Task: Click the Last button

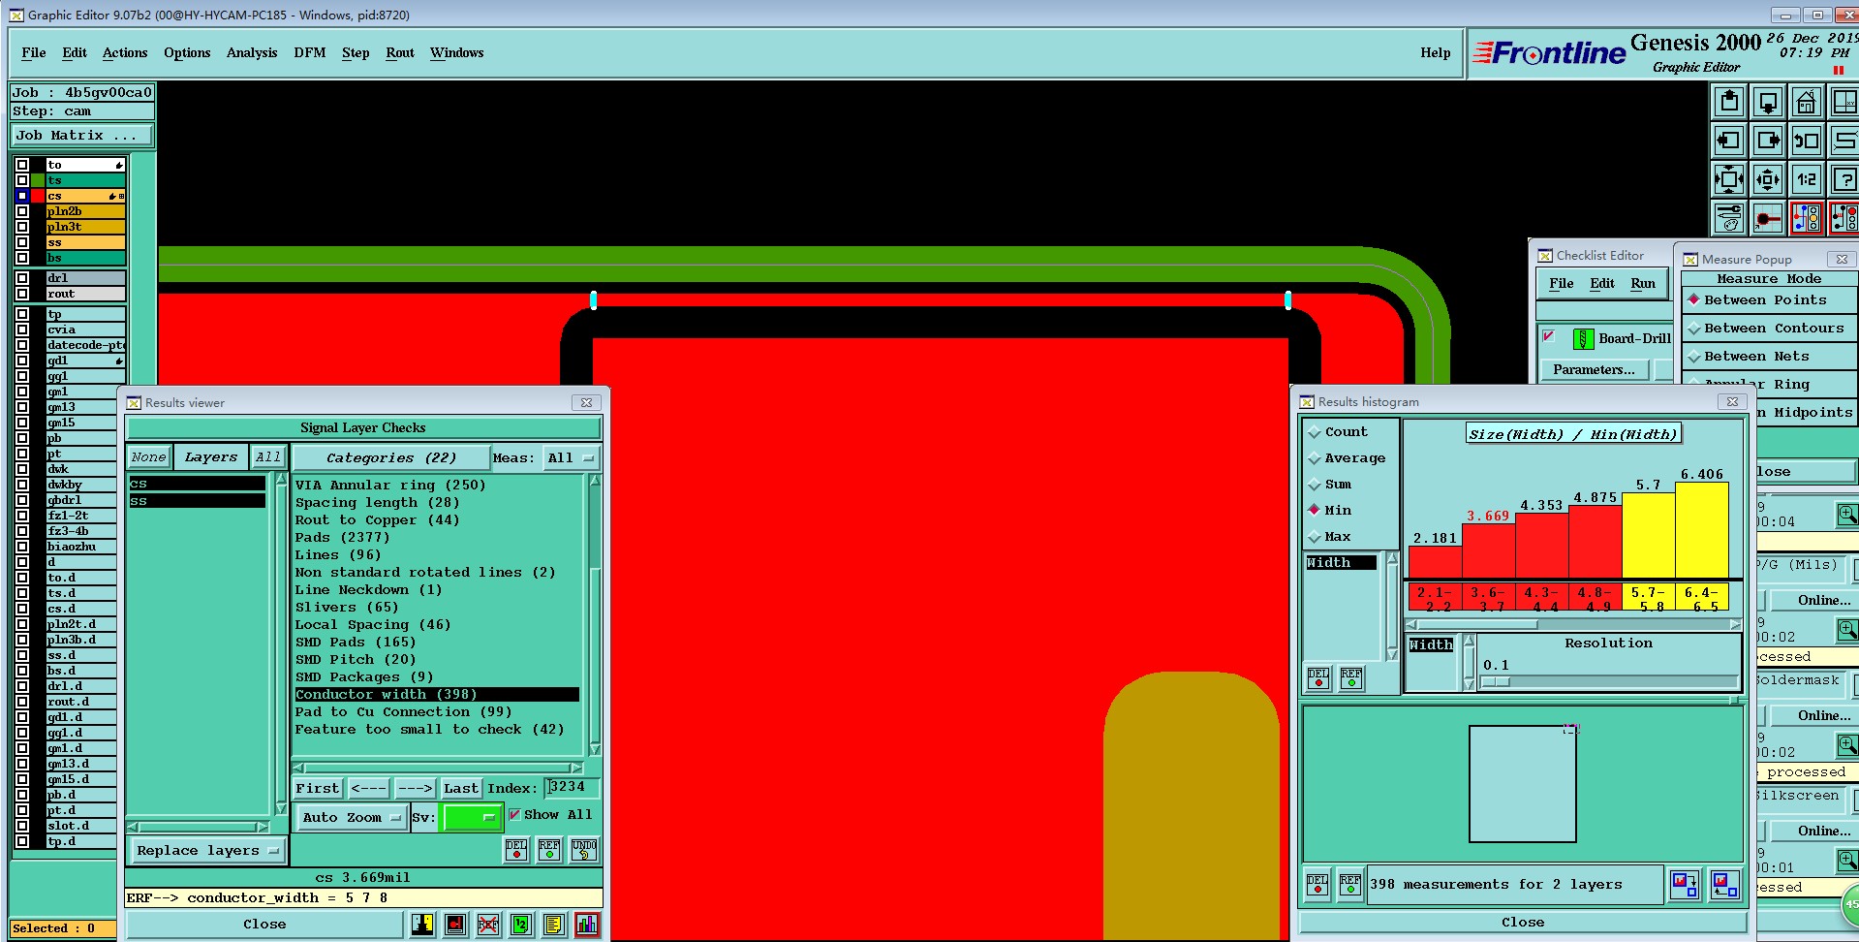Action: tap(461, 789)
